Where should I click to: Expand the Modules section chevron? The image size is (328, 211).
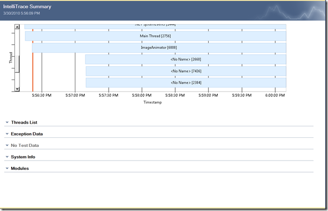(x=7, y=168)
